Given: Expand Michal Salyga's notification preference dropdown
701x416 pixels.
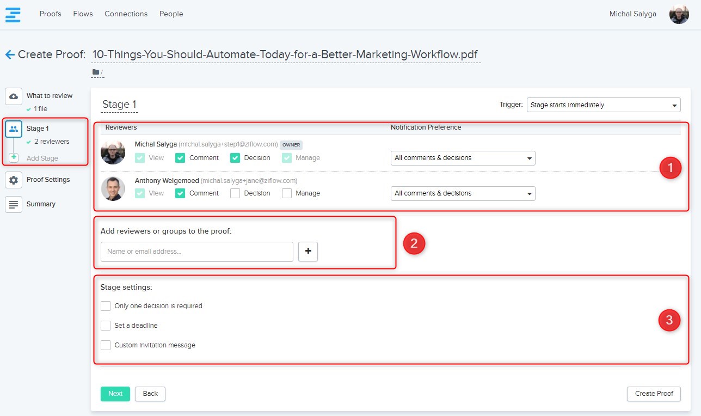Looking at the screenshot, I should click(463, 158).
